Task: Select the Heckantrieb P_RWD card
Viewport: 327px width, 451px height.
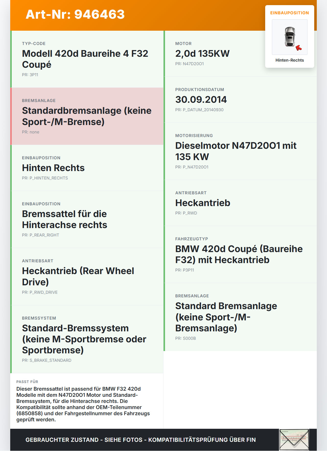Action: click(x=240, y=203)
